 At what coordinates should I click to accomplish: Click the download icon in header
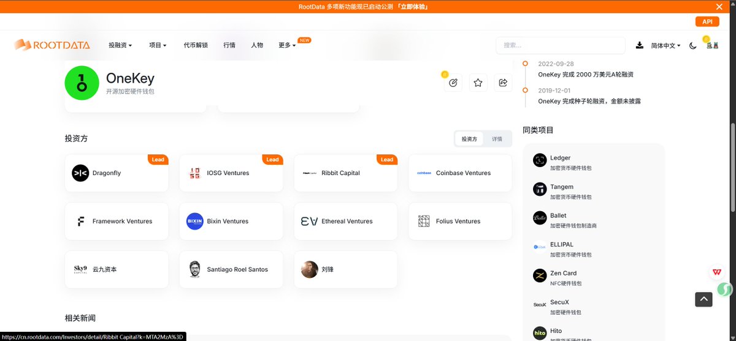(x=640, y=45)
